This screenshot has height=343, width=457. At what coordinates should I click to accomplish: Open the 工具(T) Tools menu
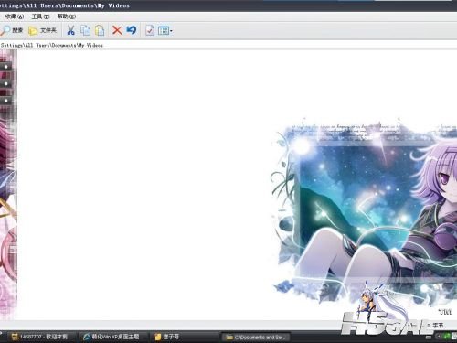(40, 16)
